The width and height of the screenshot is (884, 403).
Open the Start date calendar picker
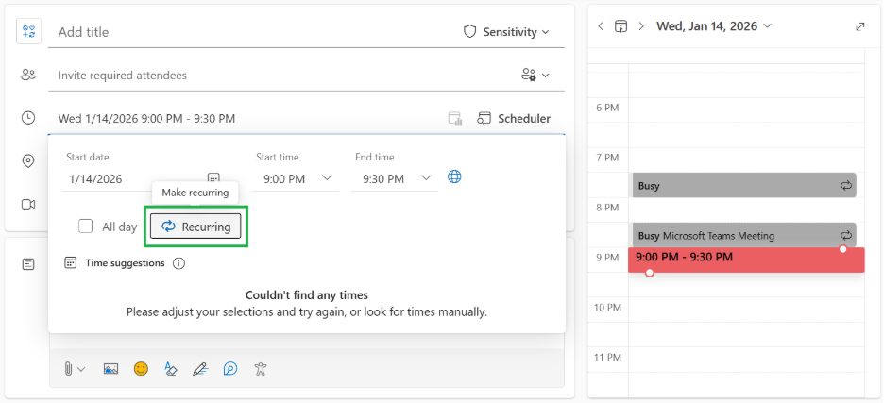[x=213, y=178]
